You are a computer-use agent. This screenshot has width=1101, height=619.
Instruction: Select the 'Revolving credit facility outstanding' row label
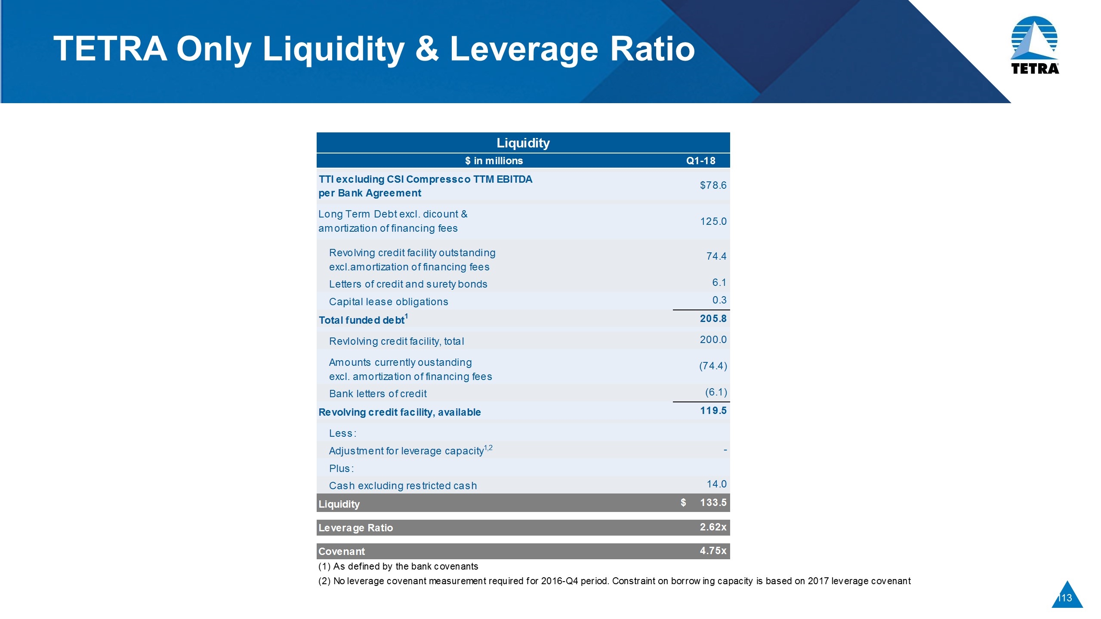pyautogui.click(x=412, y=260)
